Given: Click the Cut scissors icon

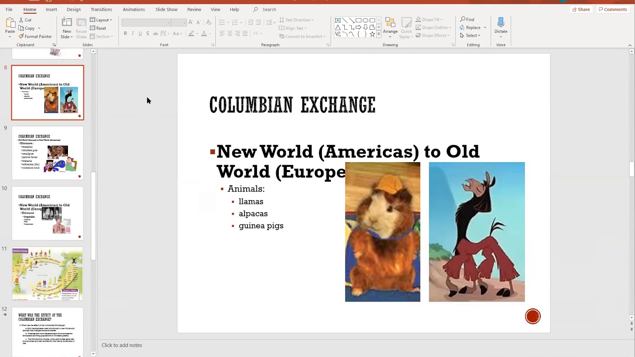Looking at the screenshot, I should click(x=21, y=20).
